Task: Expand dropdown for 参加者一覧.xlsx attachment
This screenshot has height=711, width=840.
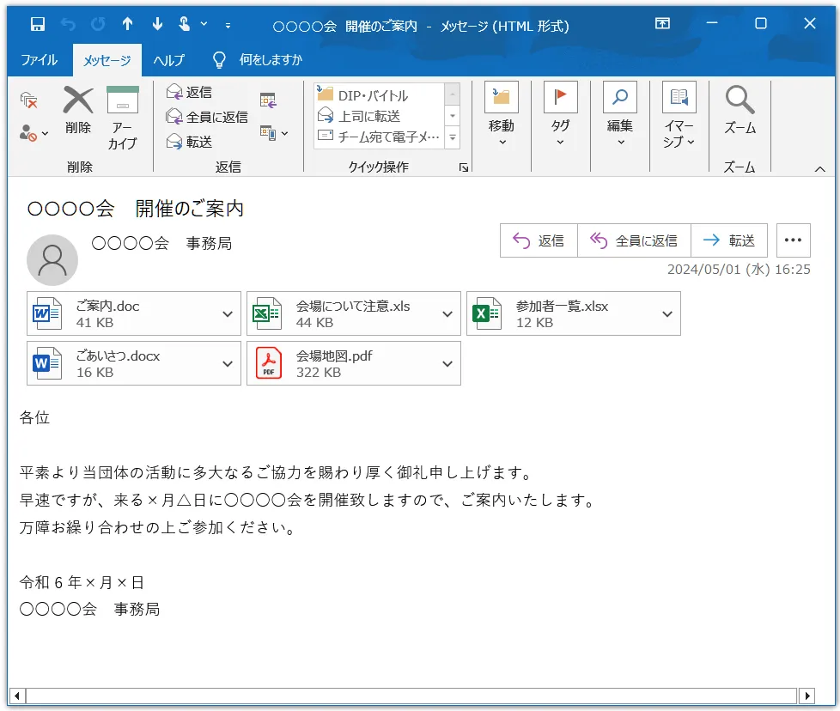Action: pos(667,314)
